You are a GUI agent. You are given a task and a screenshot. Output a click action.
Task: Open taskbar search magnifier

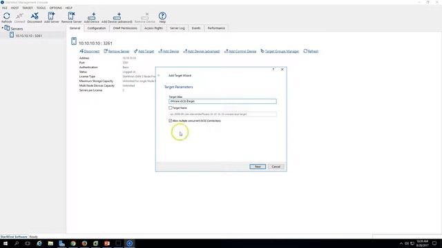tap(17, 243)
